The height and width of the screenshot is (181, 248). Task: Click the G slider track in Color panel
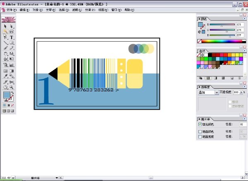click(x=222, y=30)
